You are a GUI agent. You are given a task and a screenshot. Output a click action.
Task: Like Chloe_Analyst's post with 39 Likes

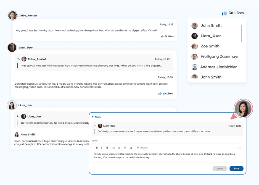point(162,36)
